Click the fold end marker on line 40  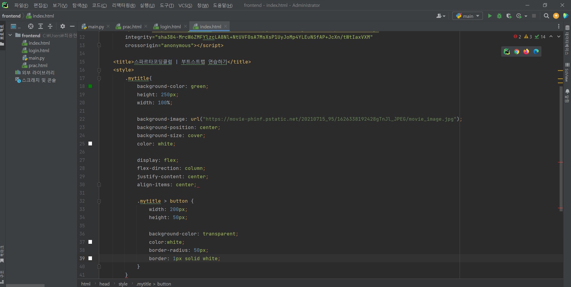tap(99, 266)
